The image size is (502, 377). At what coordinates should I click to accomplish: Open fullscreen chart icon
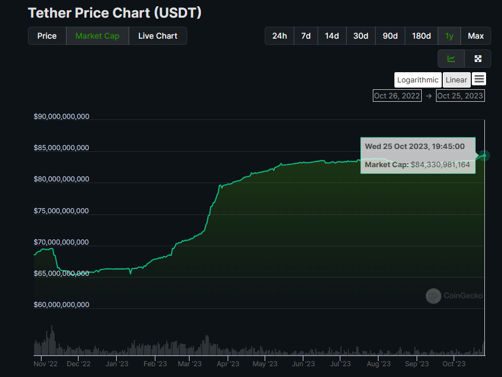point(478,59)
